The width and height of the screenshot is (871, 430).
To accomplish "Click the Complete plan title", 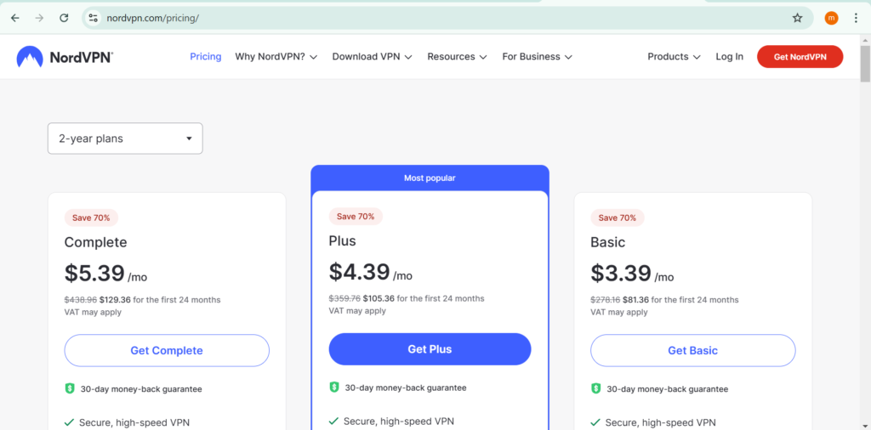I will 95,242.
